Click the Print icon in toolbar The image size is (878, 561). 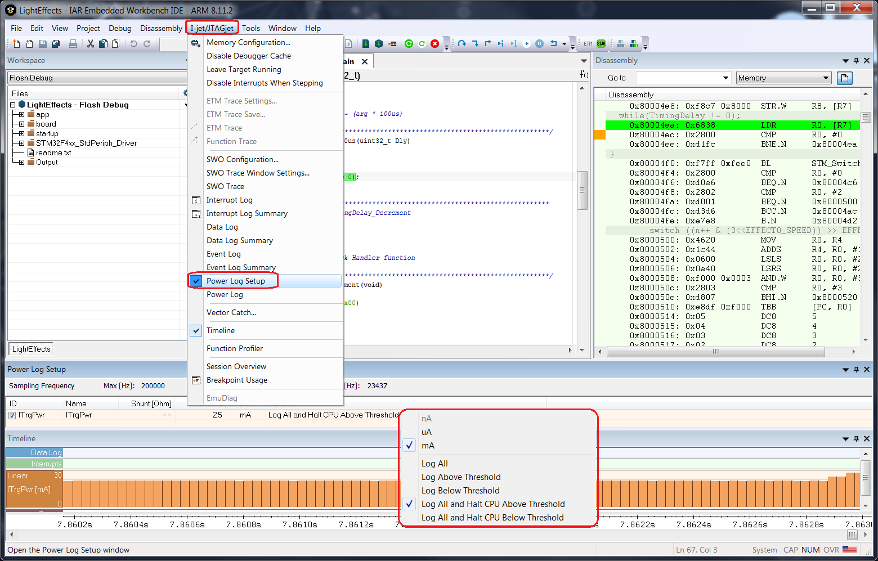[73, 44]
